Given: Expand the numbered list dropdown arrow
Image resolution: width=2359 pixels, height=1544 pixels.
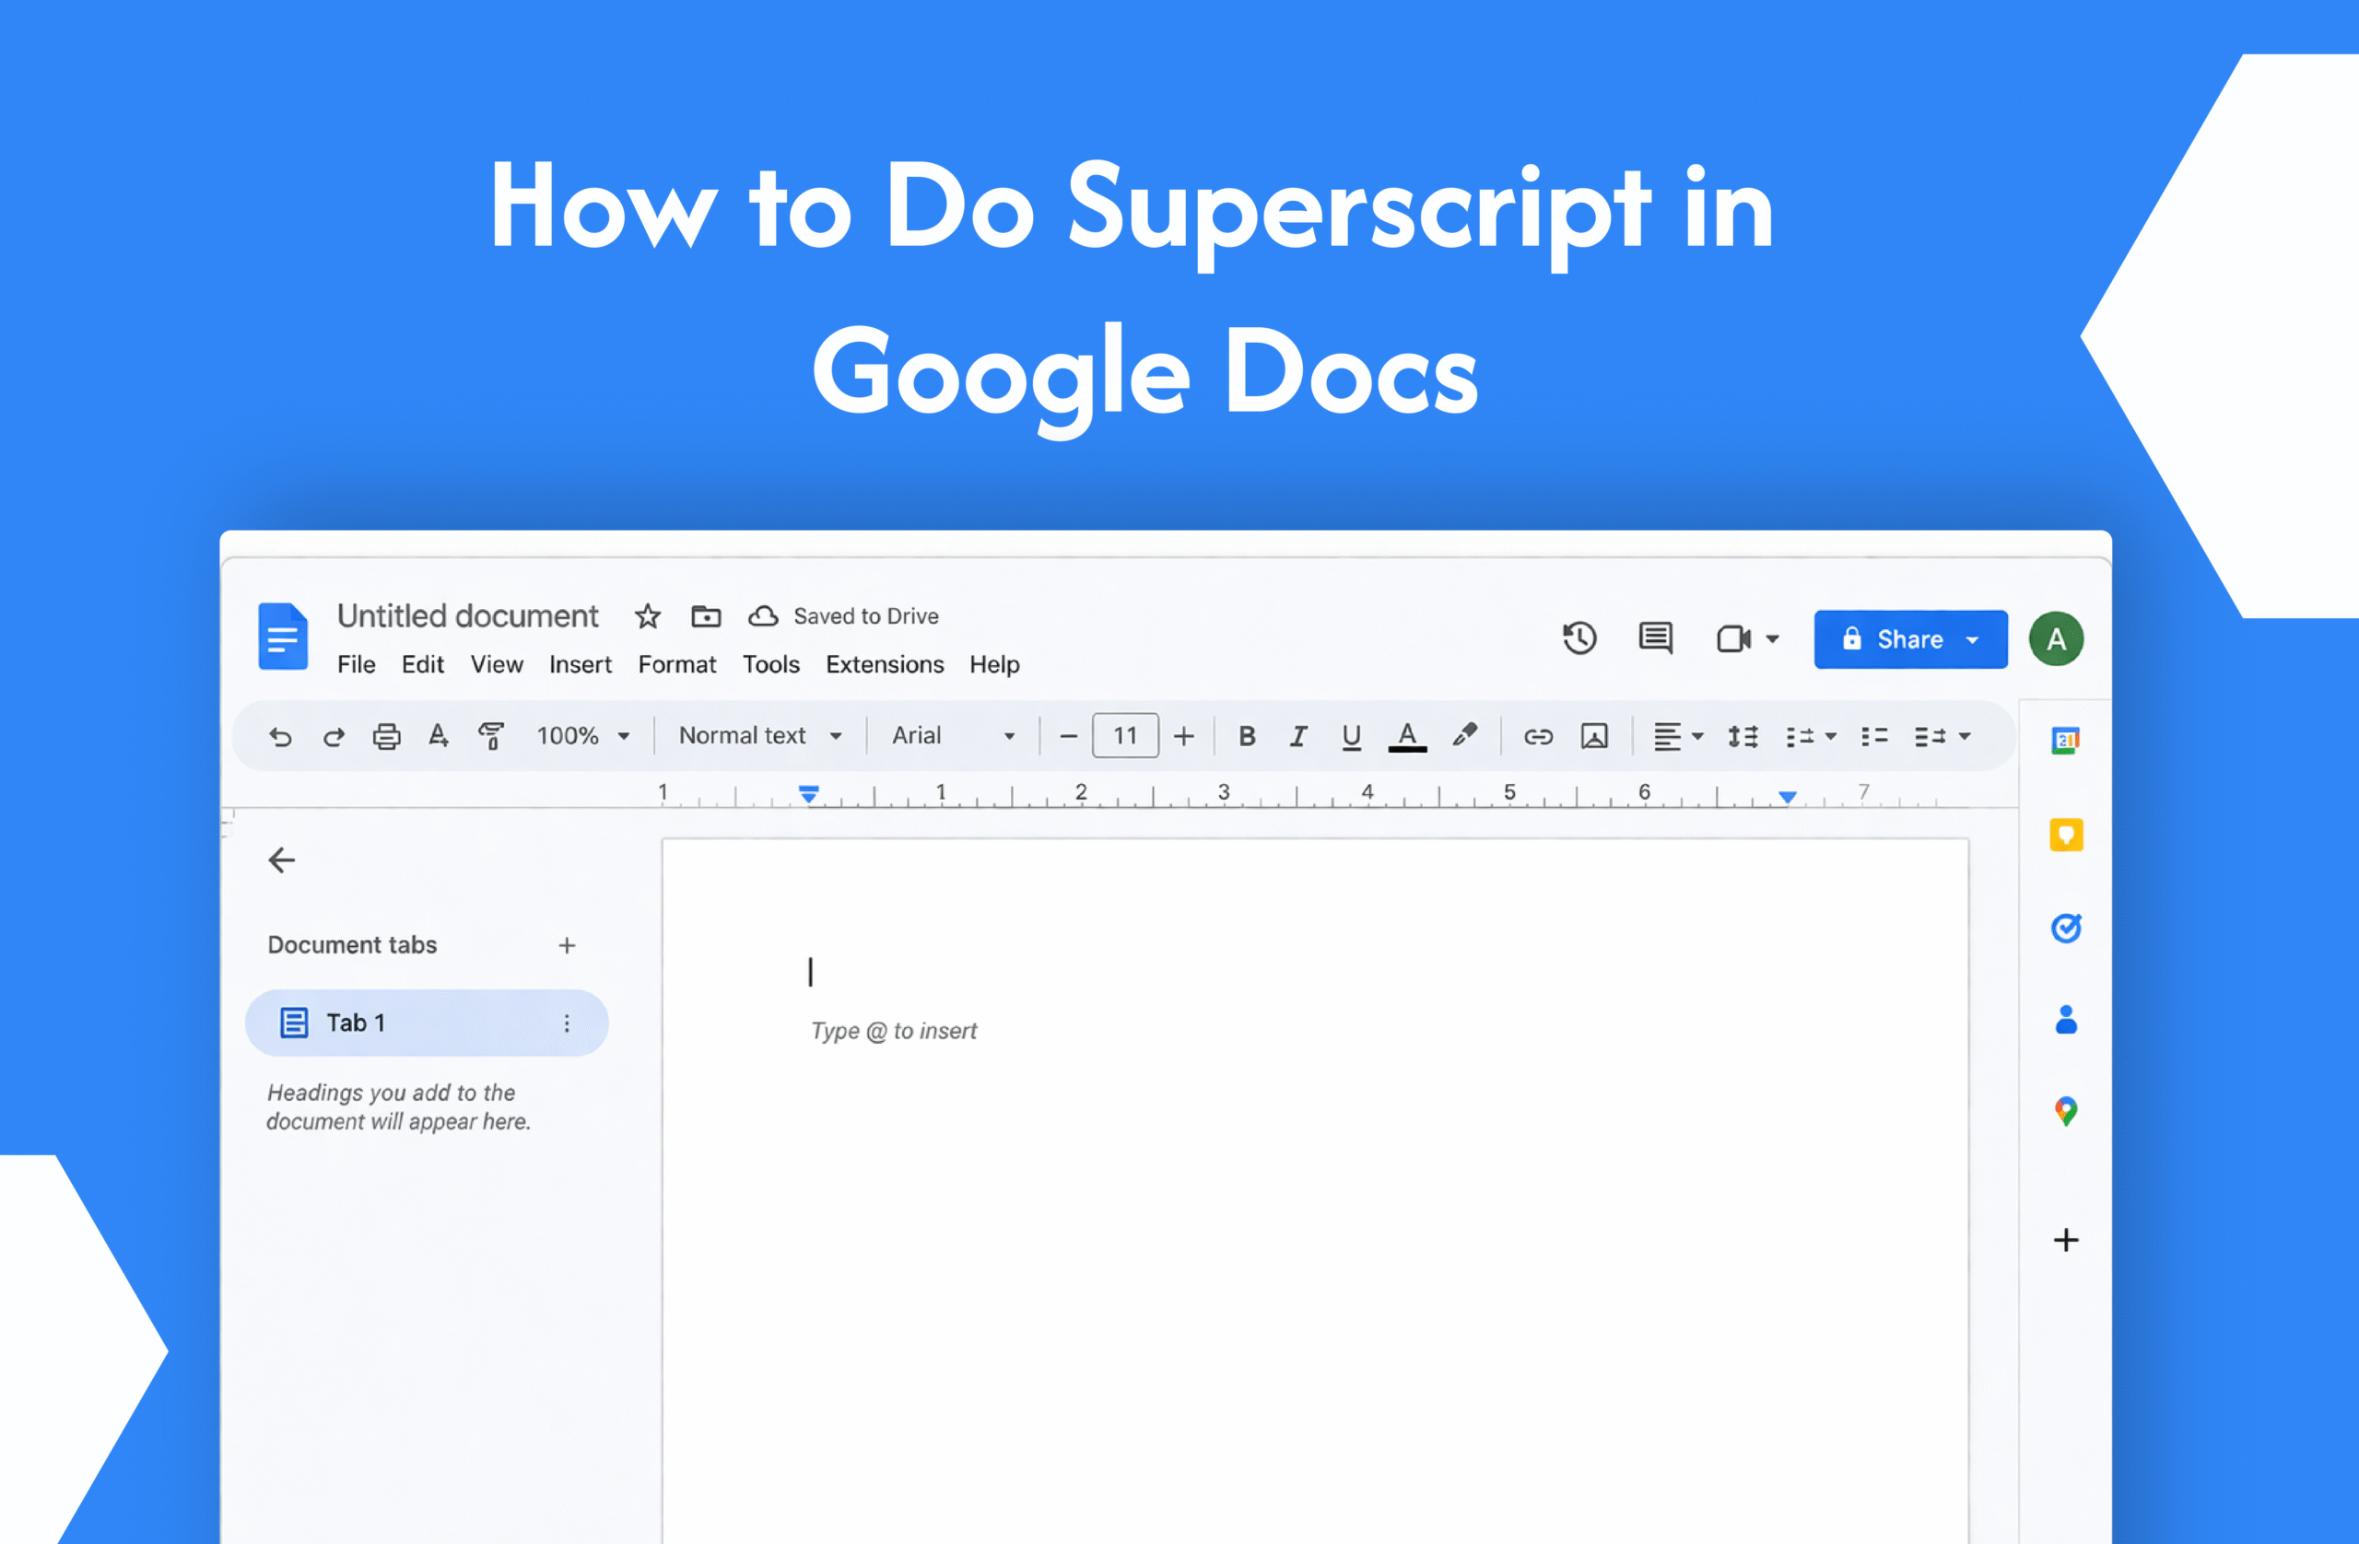Looking at the screenshot, I should (x=1965, y=736).
